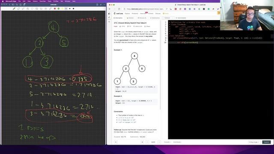Click the back arrow in note app title bar
The image size is (274, 154).
(9, 5)
